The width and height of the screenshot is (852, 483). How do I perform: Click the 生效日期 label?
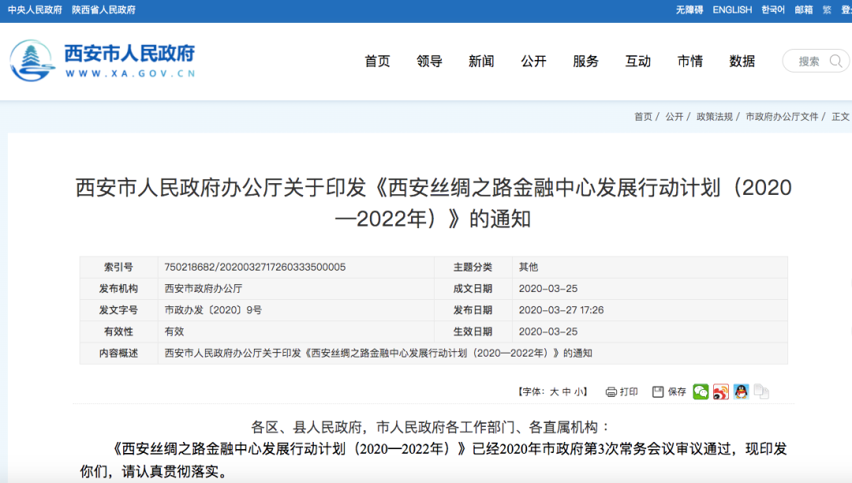[x=473, y=331]
